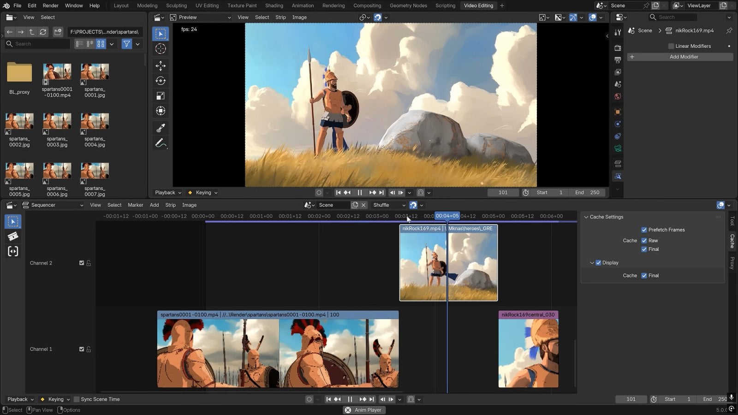This screenshot has width=738, height=415.
Task: Open the Add menu in the Sequencer
Action: 154,205
